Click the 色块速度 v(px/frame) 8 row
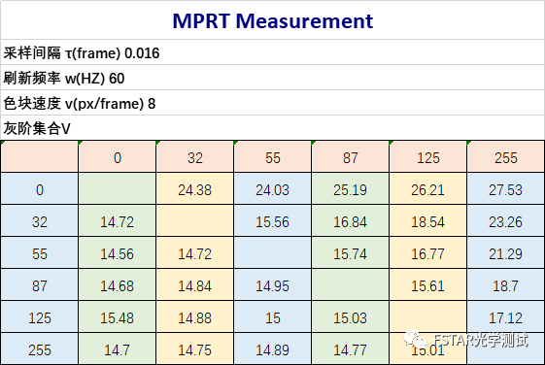 [272, 103]
